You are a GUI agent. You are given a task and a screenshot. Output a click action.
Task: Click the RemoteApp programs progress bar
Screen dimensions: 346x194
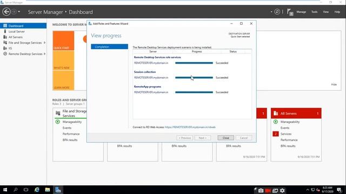click(x=194, y=92)
